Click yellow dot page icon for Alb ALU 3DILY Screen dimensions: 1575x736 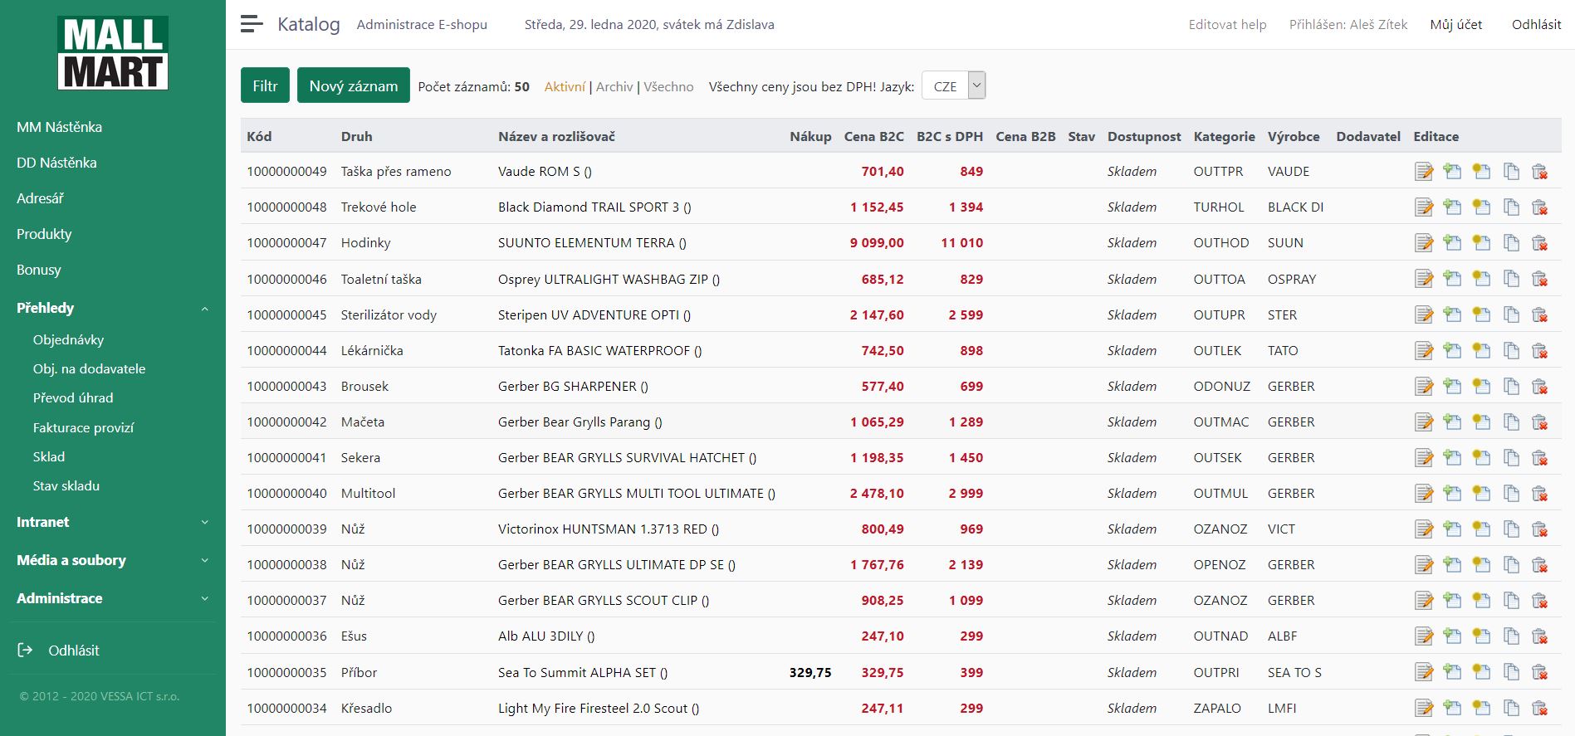(1481, 636)
